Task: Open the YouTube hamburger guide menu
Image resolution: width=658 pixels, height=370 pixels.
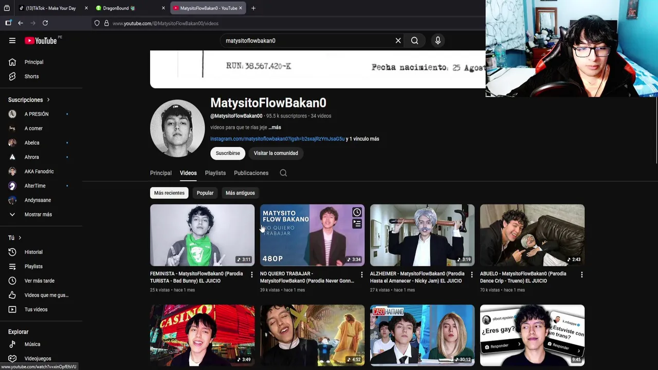Action: pos(12,41)
